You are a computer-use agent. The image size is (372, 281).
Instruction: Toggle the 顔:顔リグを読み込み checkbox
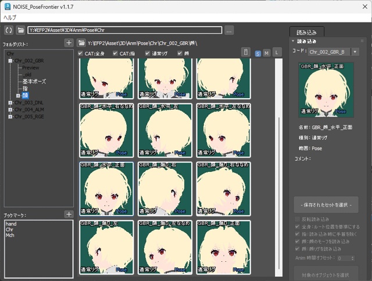tap(297, 248)
